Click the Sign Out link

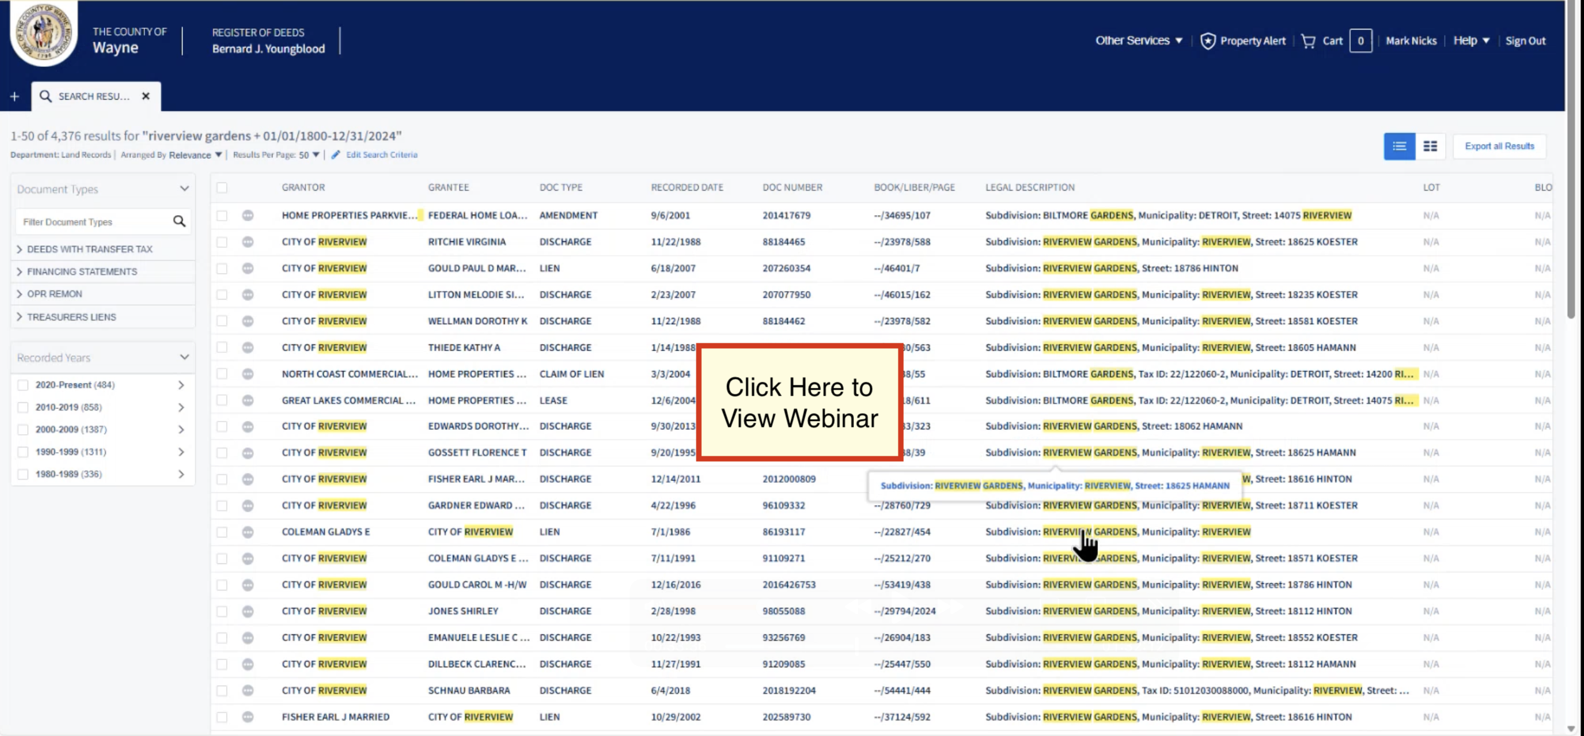point(1525,41)
